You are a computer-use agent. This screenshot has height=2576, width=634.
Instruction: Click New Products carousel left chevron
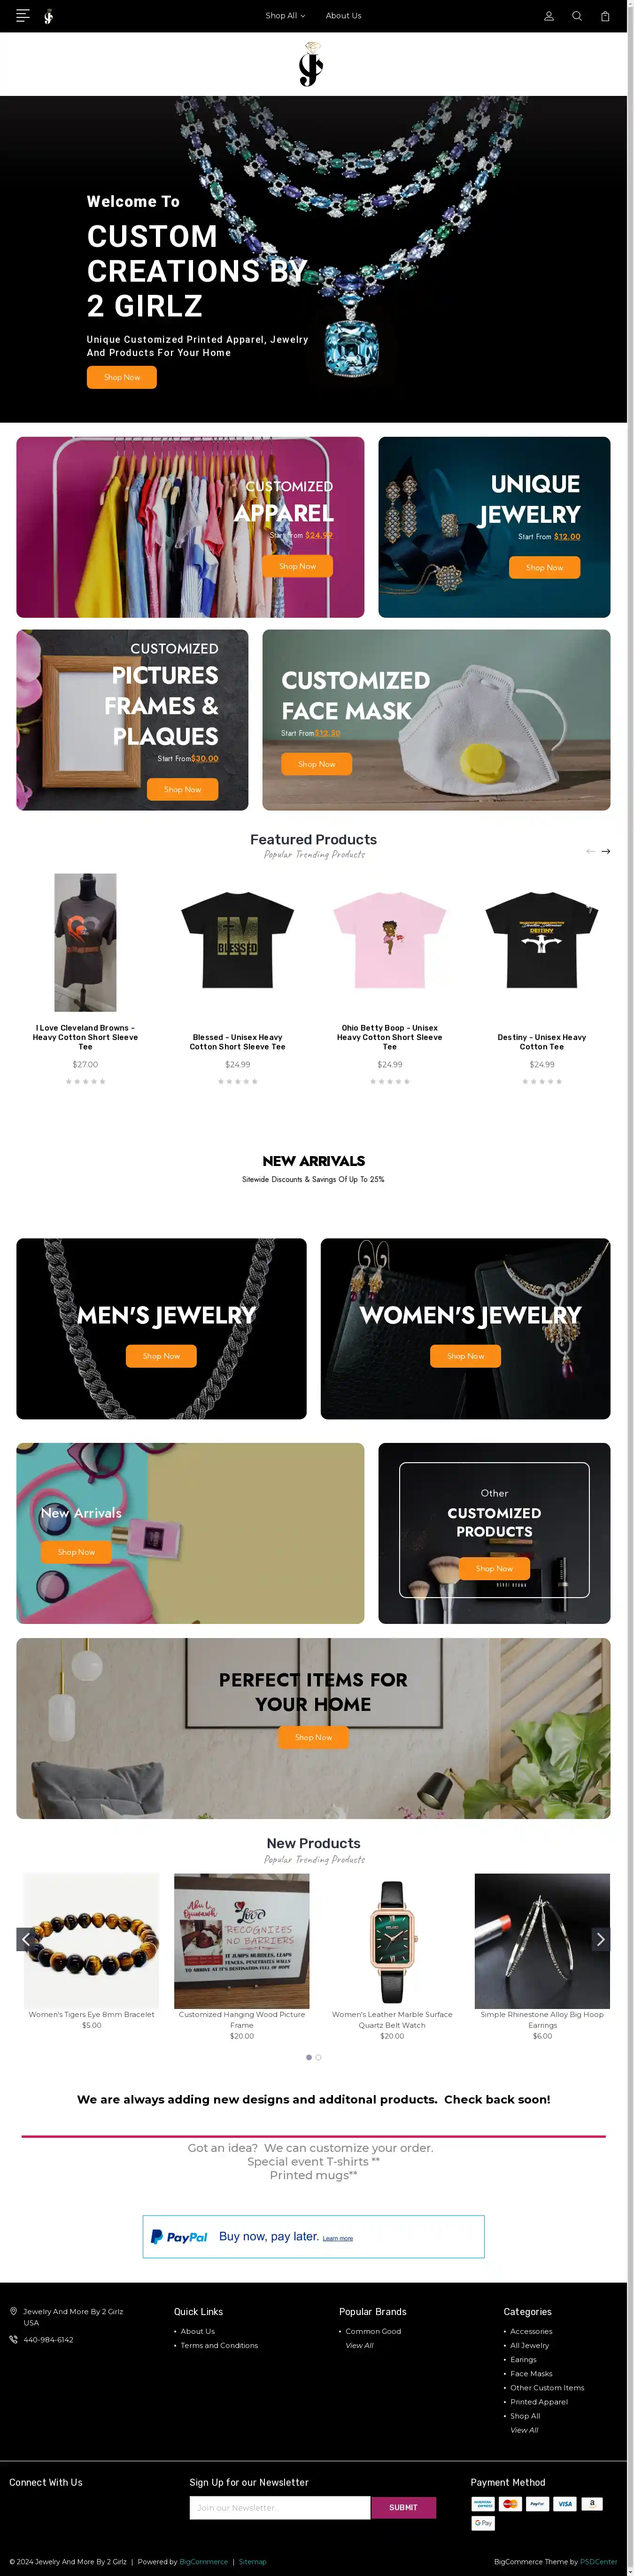pos(26,1939)
